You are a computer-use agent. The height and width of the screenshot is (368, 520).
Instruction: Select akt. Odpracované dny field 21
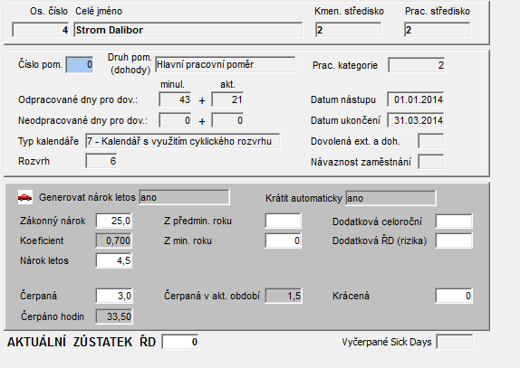tap(227, 99)
